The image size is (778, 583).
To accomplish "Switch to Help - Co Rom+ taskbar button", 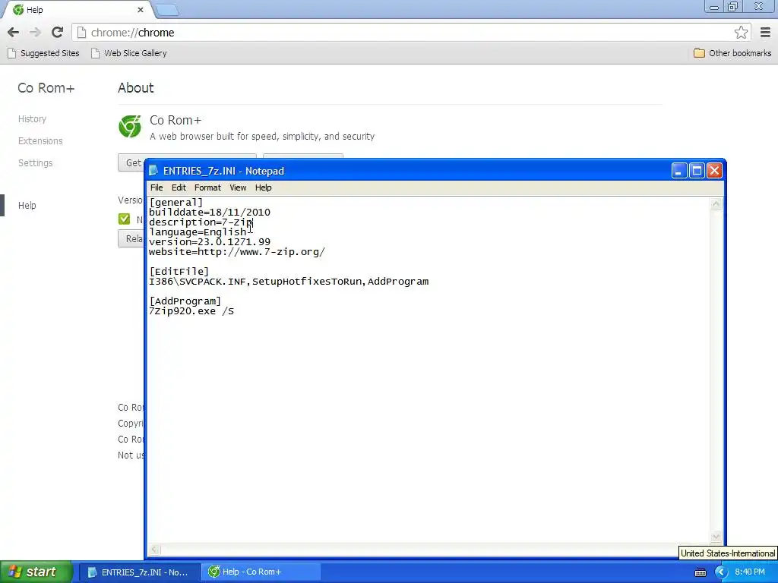I will click(x=261, y=572).
